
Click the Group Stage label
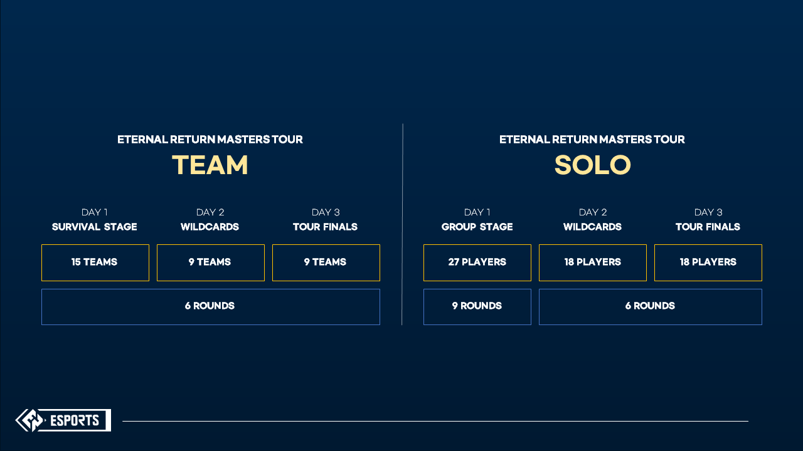click(477, 227)
